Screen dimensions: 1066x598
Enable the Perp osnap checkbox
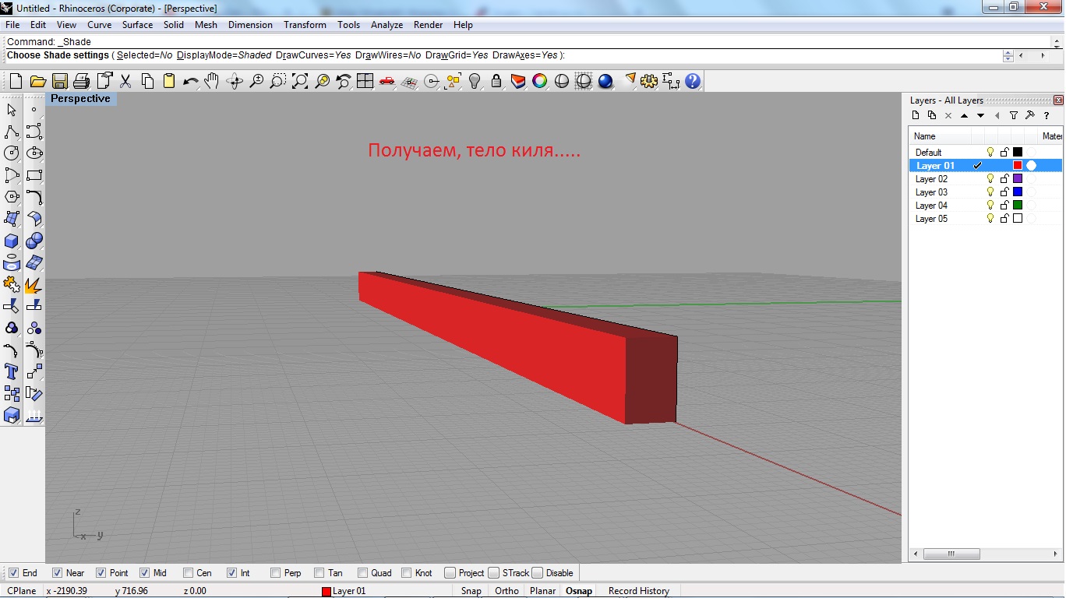pos(275,573)
